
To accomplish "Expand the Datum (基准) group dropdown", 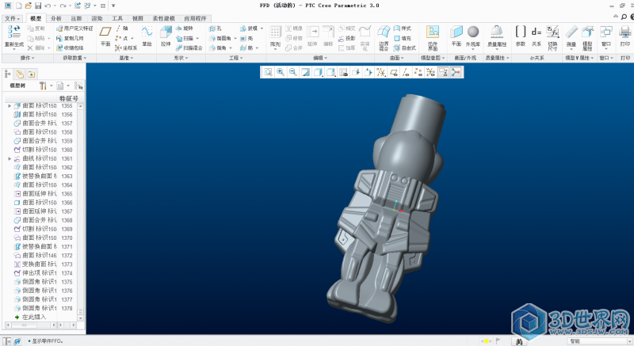I will 126,58.
